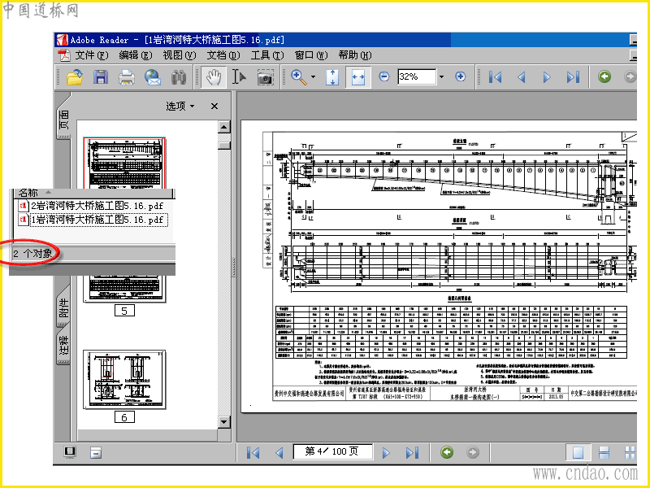650x488 pixels.
Task: Toggle navigation pane icon in bottom bar
Action: (96, 453)
